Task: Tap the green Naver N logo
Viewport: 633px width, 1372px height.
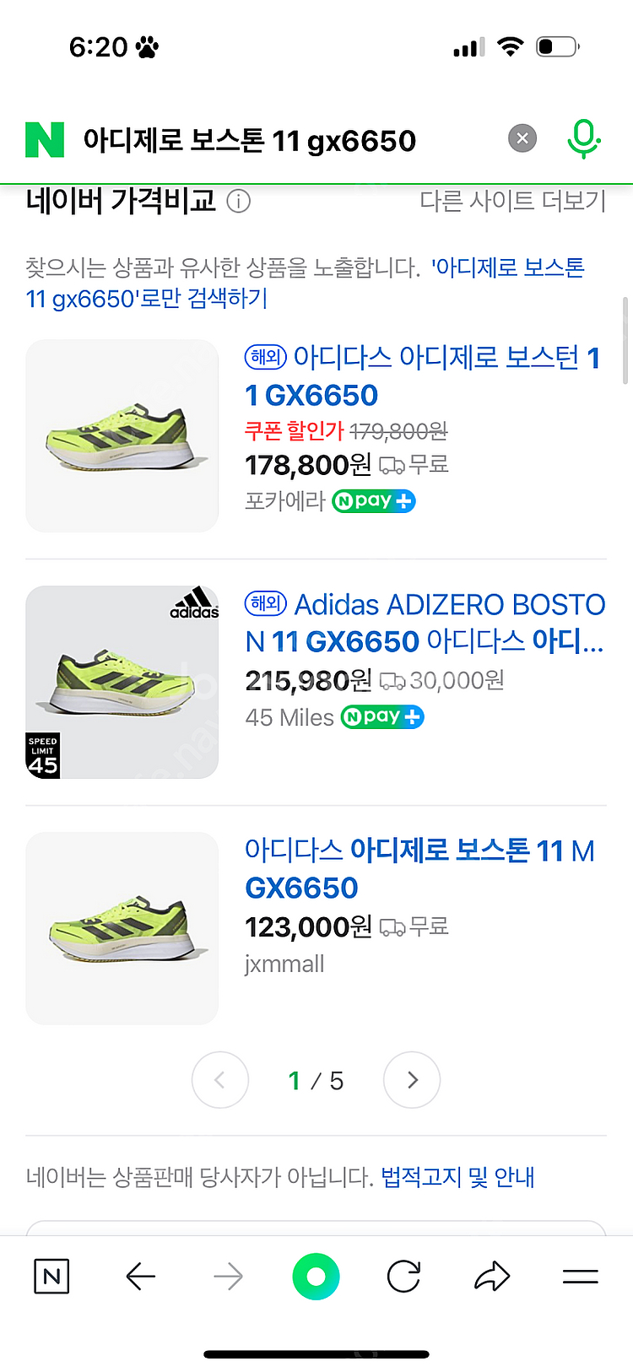Action: [x=45, y=140]
